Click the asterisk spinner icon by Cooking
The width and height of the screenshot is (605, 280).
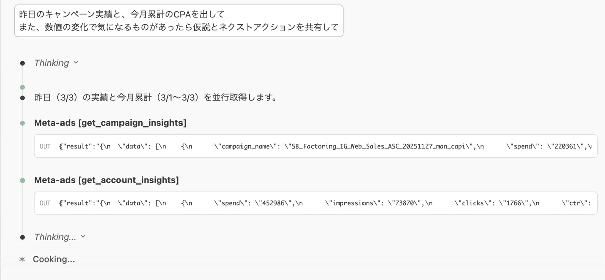point(22,259)
